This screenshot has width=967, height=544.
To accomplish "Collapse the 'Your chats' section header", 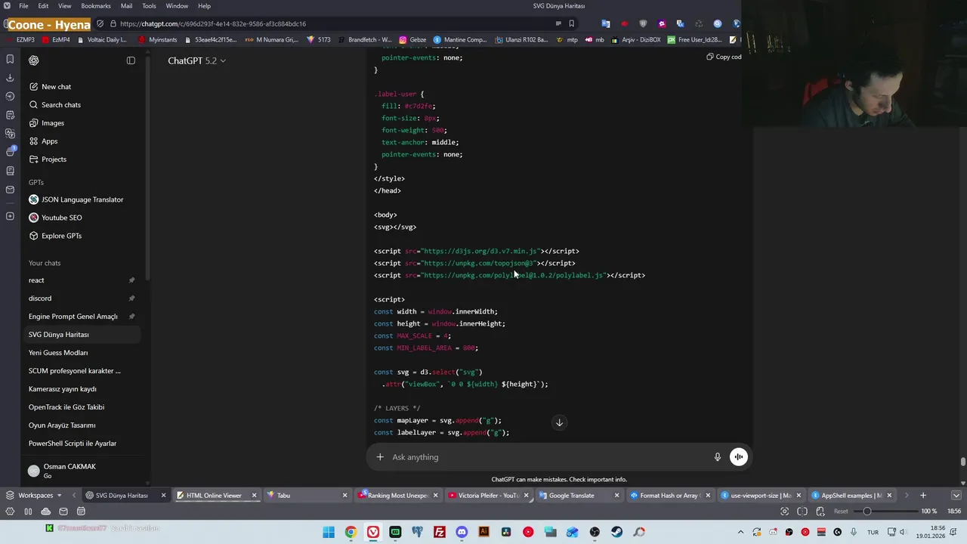I will click(45, 263).
